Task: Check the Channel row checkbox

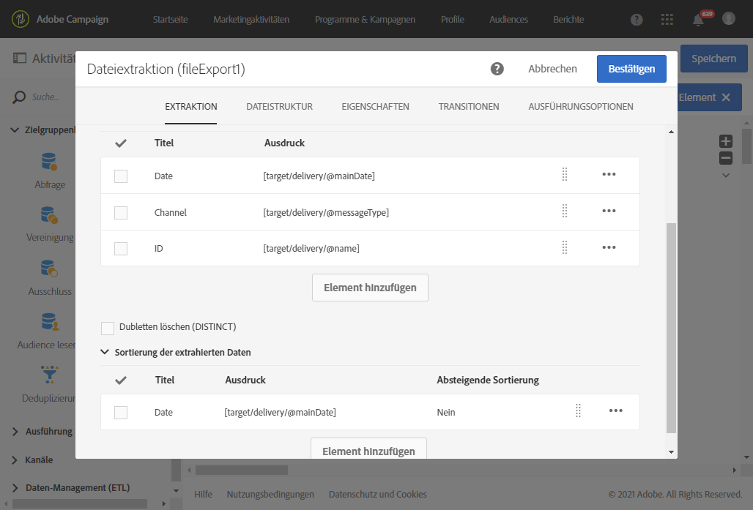Action: (x=121, y=213)
